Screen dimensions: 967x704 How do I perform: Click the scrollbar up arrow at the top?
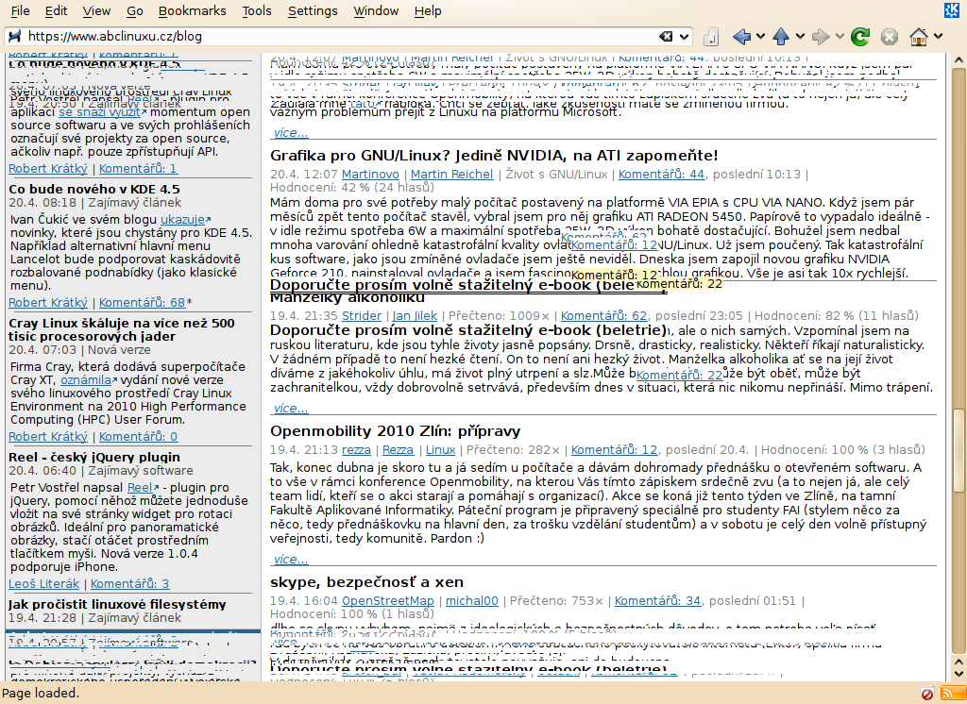[959, 59]
